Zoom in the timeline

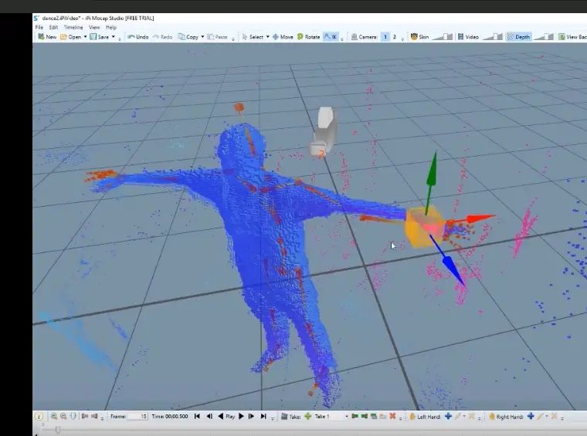point(54,416)
